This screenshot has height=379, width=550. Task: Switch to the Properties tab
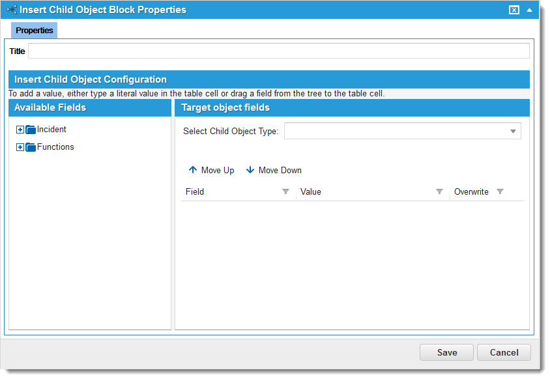[x=34, y=30]
